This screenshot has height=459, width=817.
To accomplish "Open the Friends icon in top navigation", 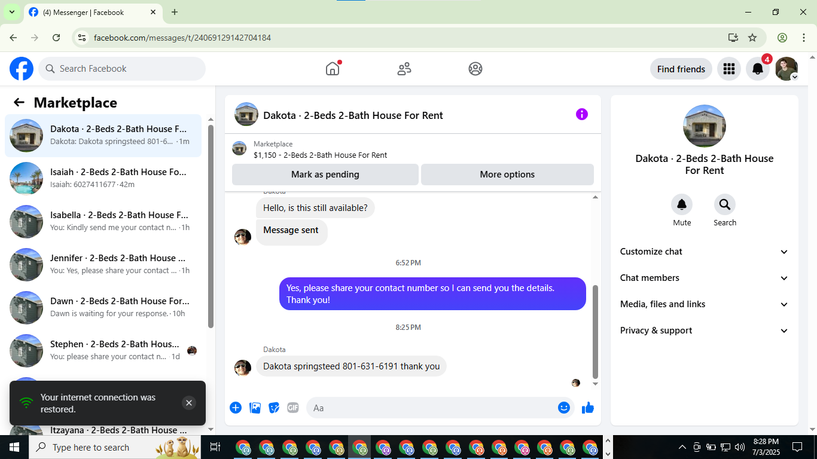I will pyautogui.click(x=404, y=69).
